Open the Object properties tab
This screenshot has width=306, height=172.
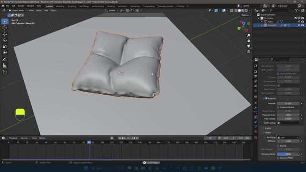pos(256,103)
